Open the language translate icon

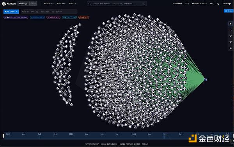218,4
